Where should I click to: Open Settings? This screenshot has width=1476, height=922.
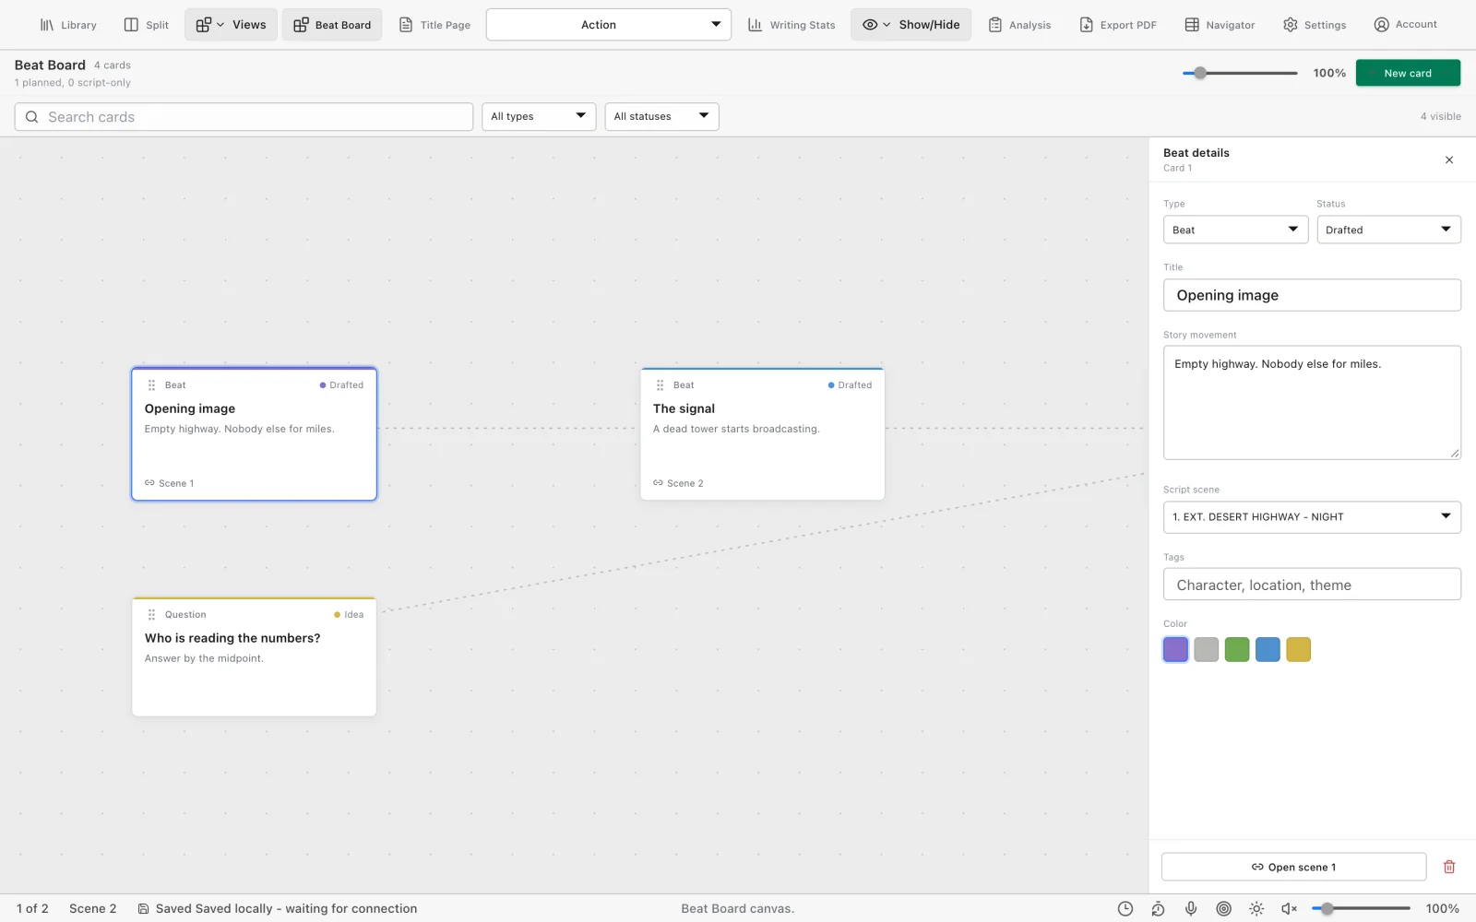click(1315, 25)
